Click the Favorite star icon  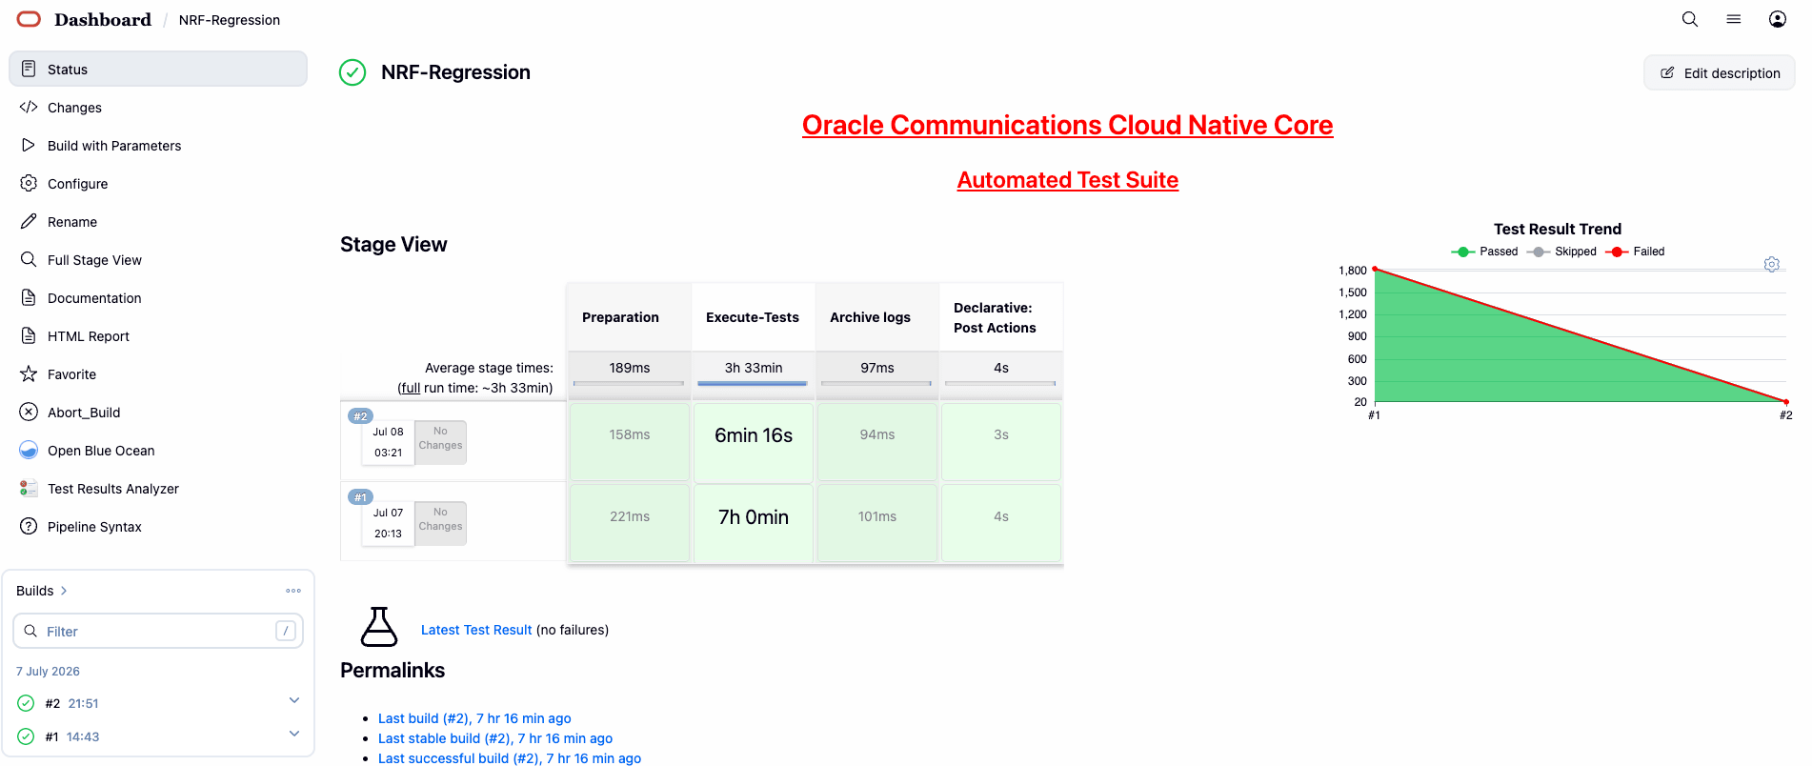pos(29,373)
